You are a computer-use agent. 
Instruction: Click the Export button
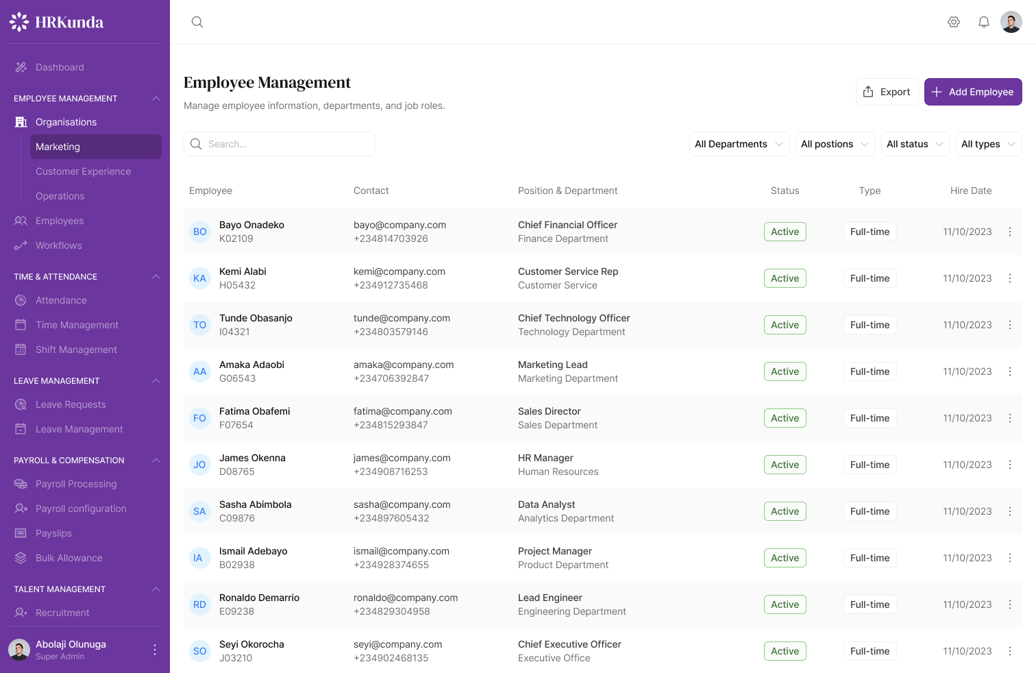click(887, 91)
